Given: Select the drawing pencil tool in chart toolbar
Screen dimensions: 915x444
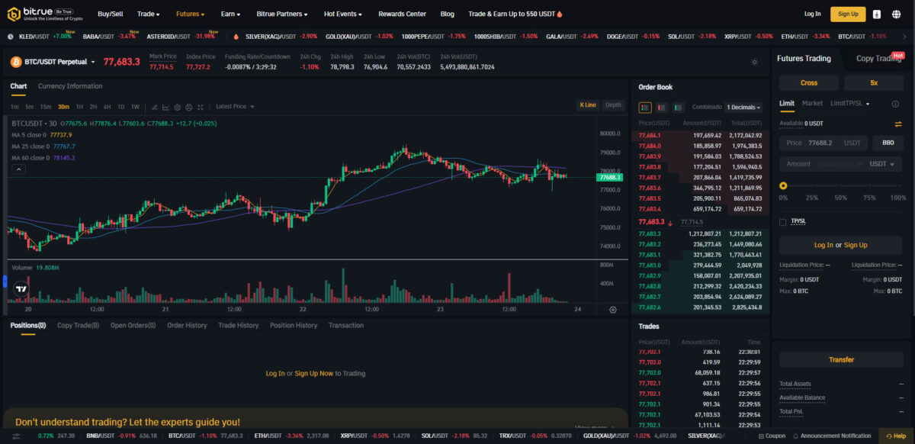Looking at the screenshot, I should point(154,107).
